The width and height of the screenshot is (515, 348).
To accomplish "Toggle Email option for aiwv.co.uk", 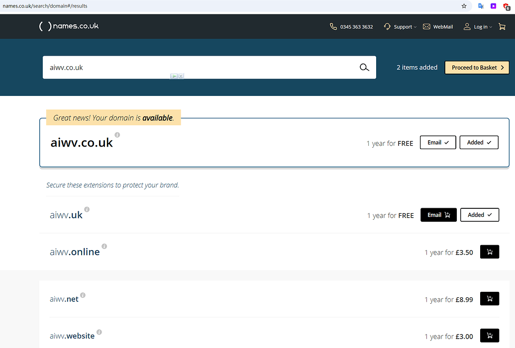I will click(438, 143).
